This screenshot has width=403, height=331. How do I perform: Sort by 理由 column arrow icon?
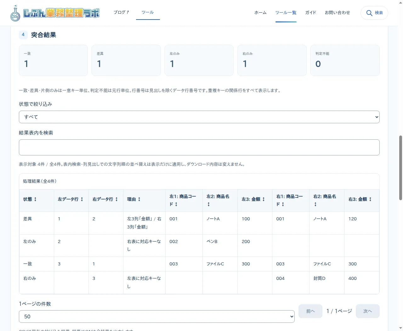tap(139, 199)
